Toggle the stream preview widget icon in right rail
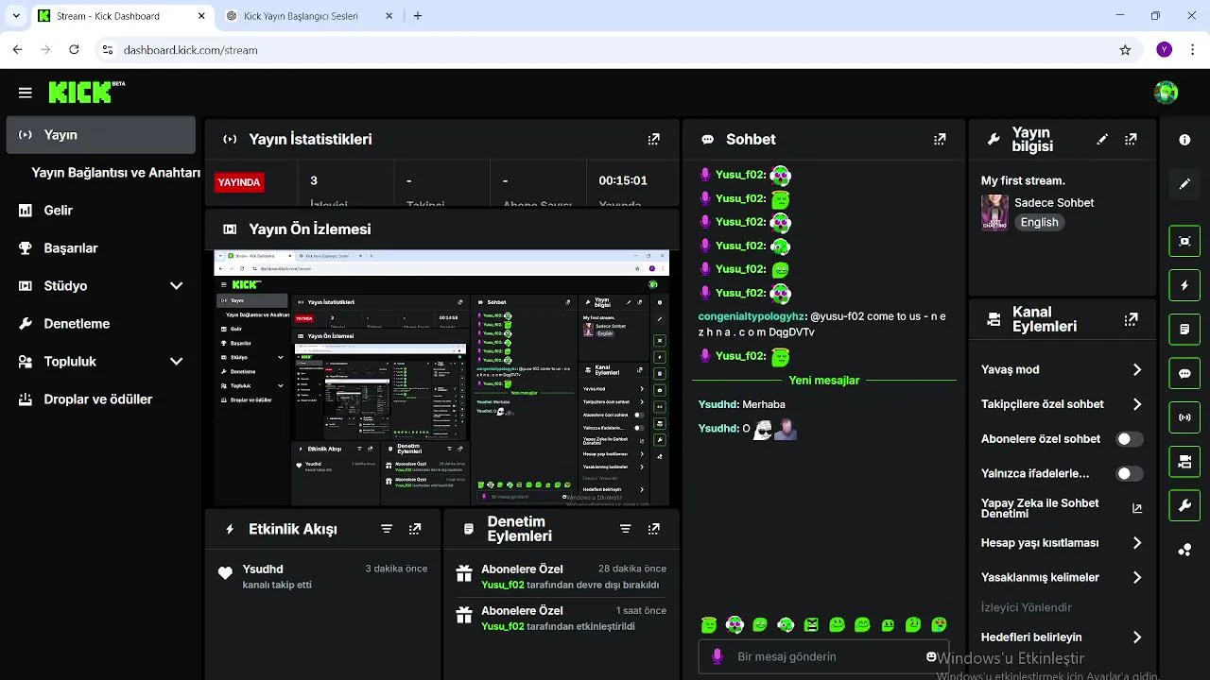 coord(1184,241)
